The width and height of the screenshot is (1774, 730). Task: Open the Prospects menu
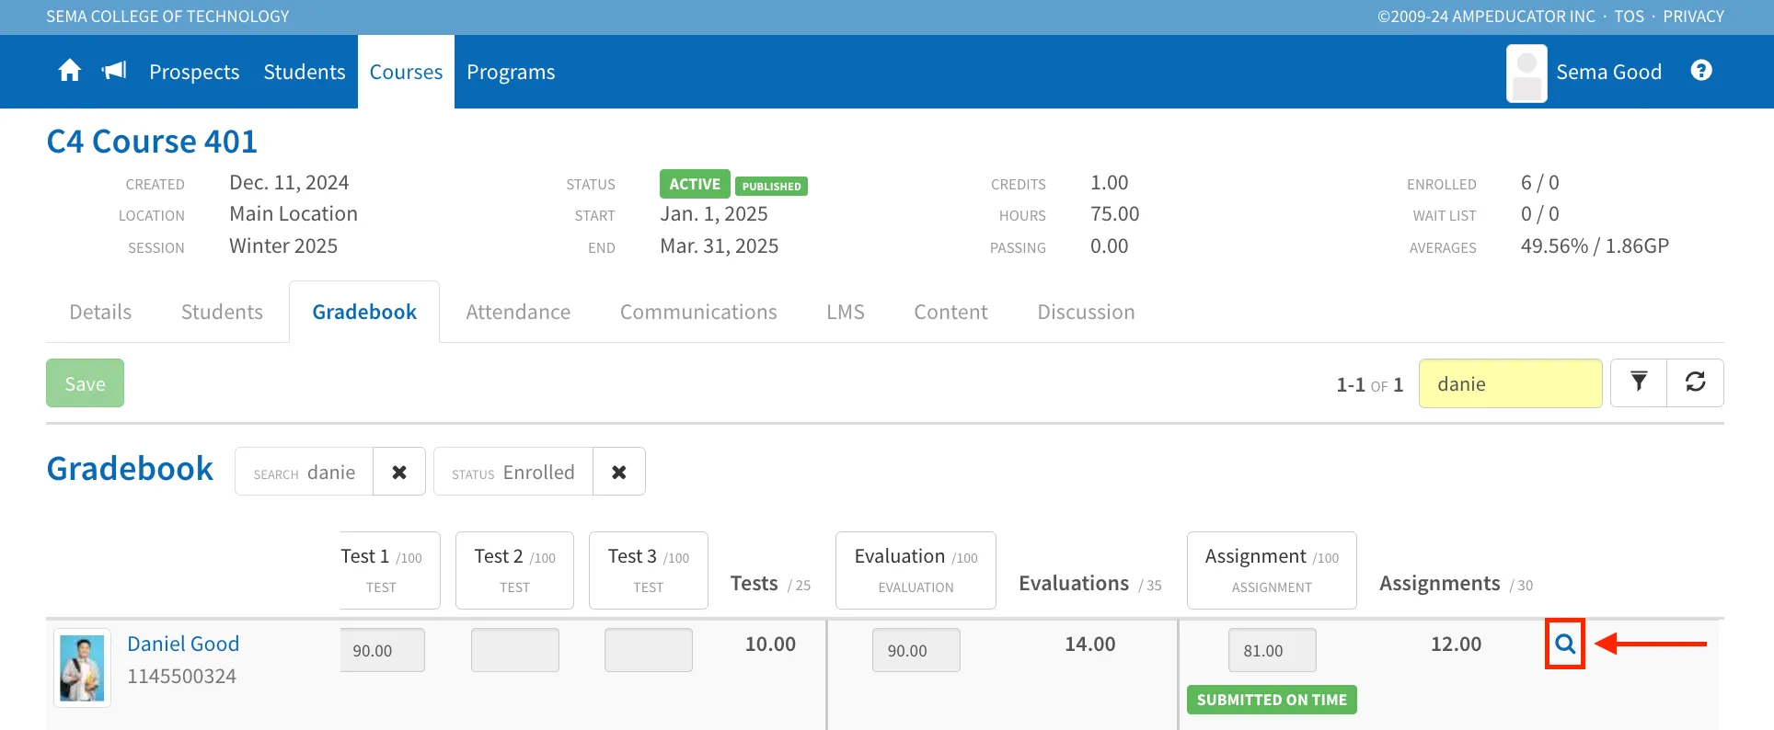[194, 72]
